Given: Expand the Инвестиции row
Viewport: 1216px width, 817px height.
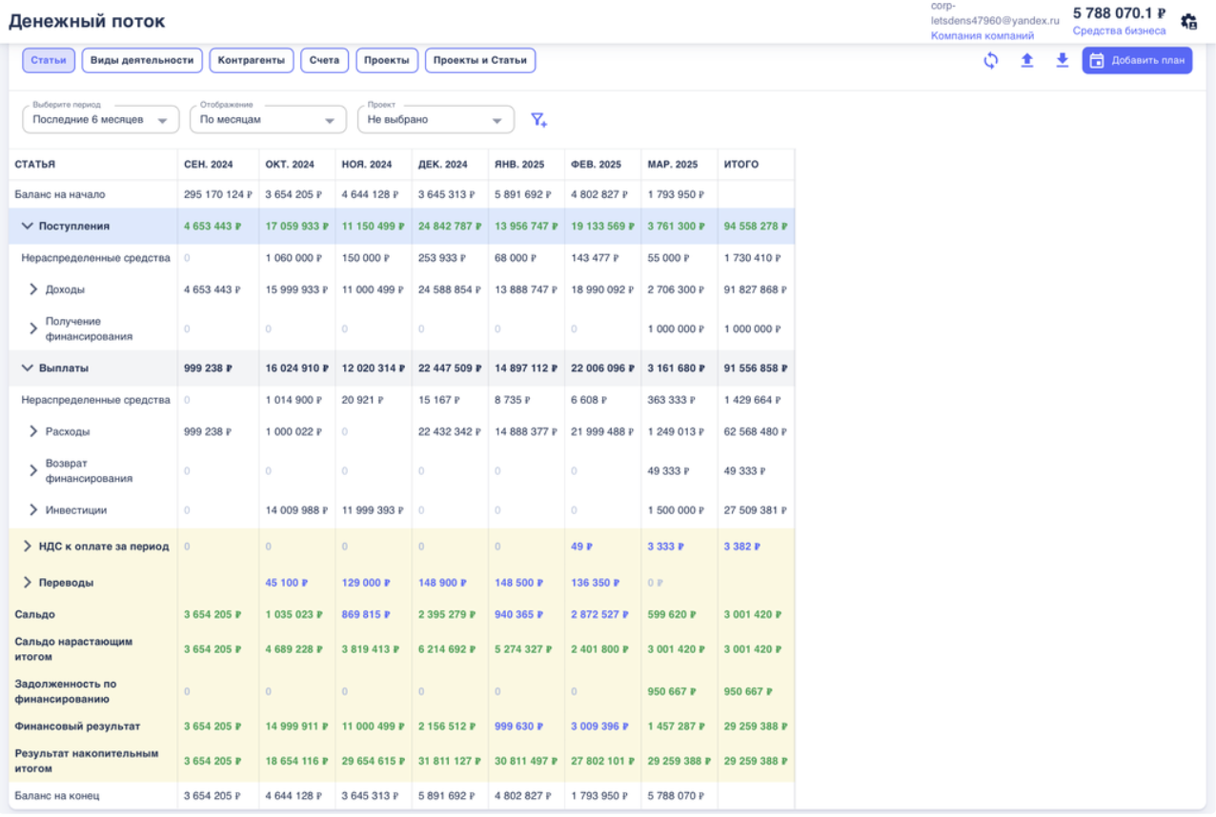Looking at the screenshot, I should point(33,510).
